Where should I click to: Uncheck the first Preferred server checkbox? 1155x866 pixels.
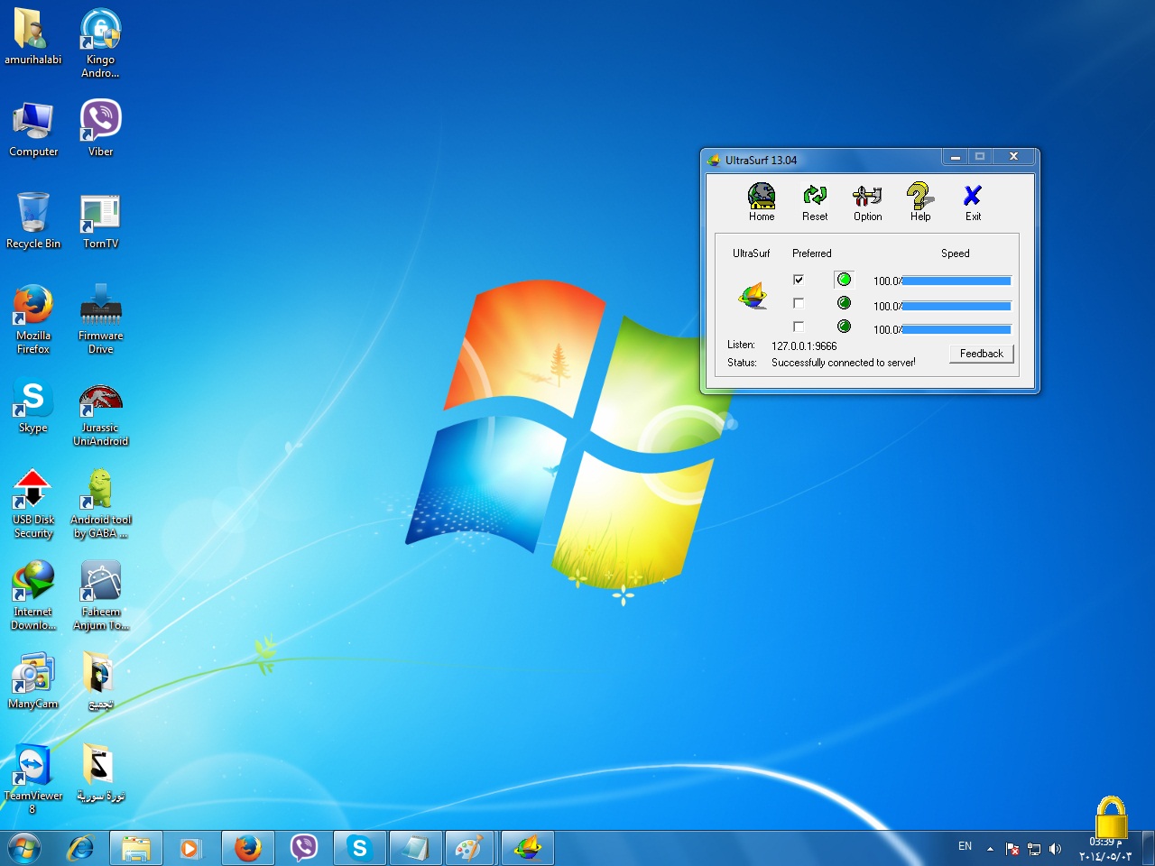pyautogui.click(x=799, y=280)
